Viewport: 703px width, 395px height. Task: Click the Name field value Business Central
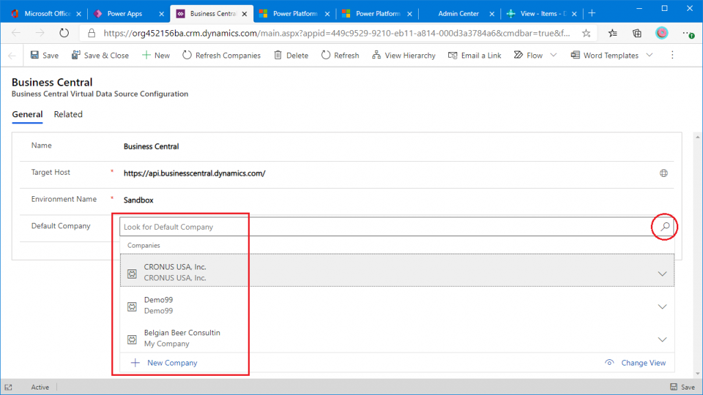(151, 147)
